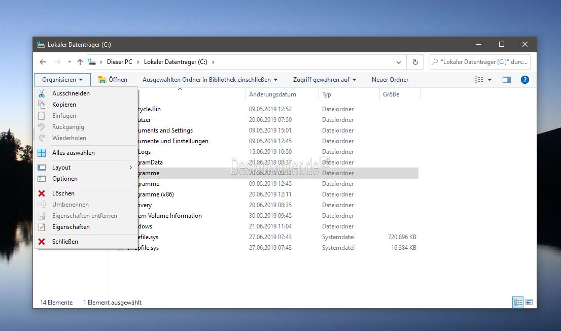Click the options icon beside Optionen
561x331 pixels.
[42, 179]
